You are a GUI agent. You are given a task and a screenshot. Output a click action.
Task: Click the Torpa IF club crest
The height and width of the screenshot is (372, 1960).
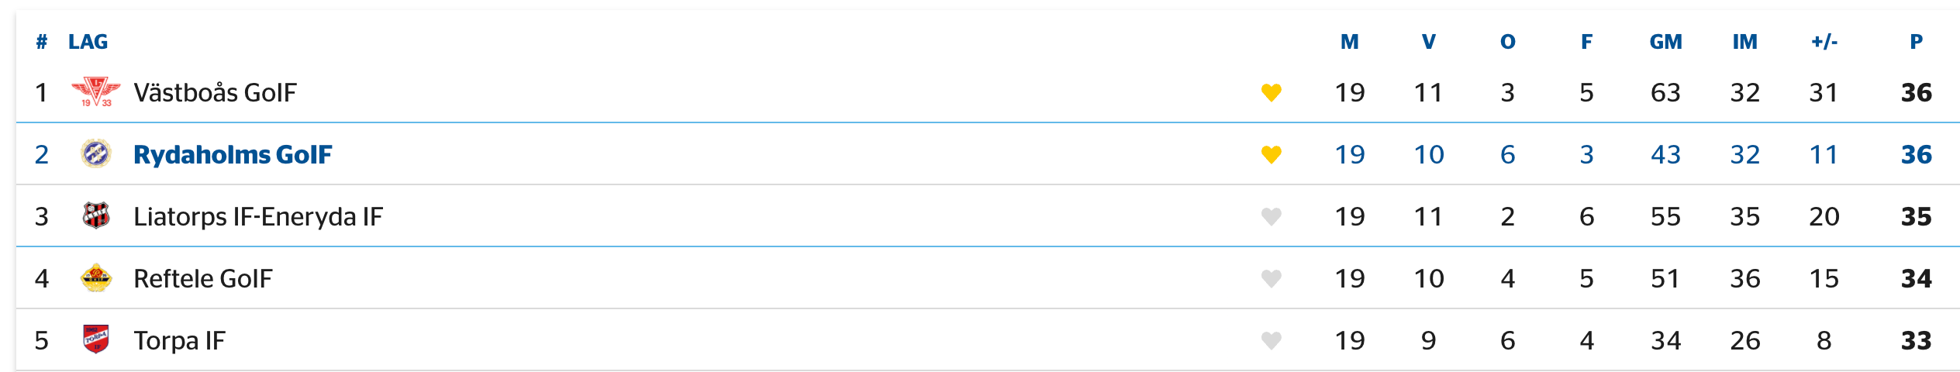[x=96, y=339]
